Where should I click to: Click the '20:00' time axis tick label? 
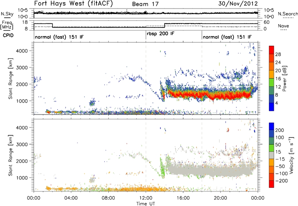coord(221,198)
